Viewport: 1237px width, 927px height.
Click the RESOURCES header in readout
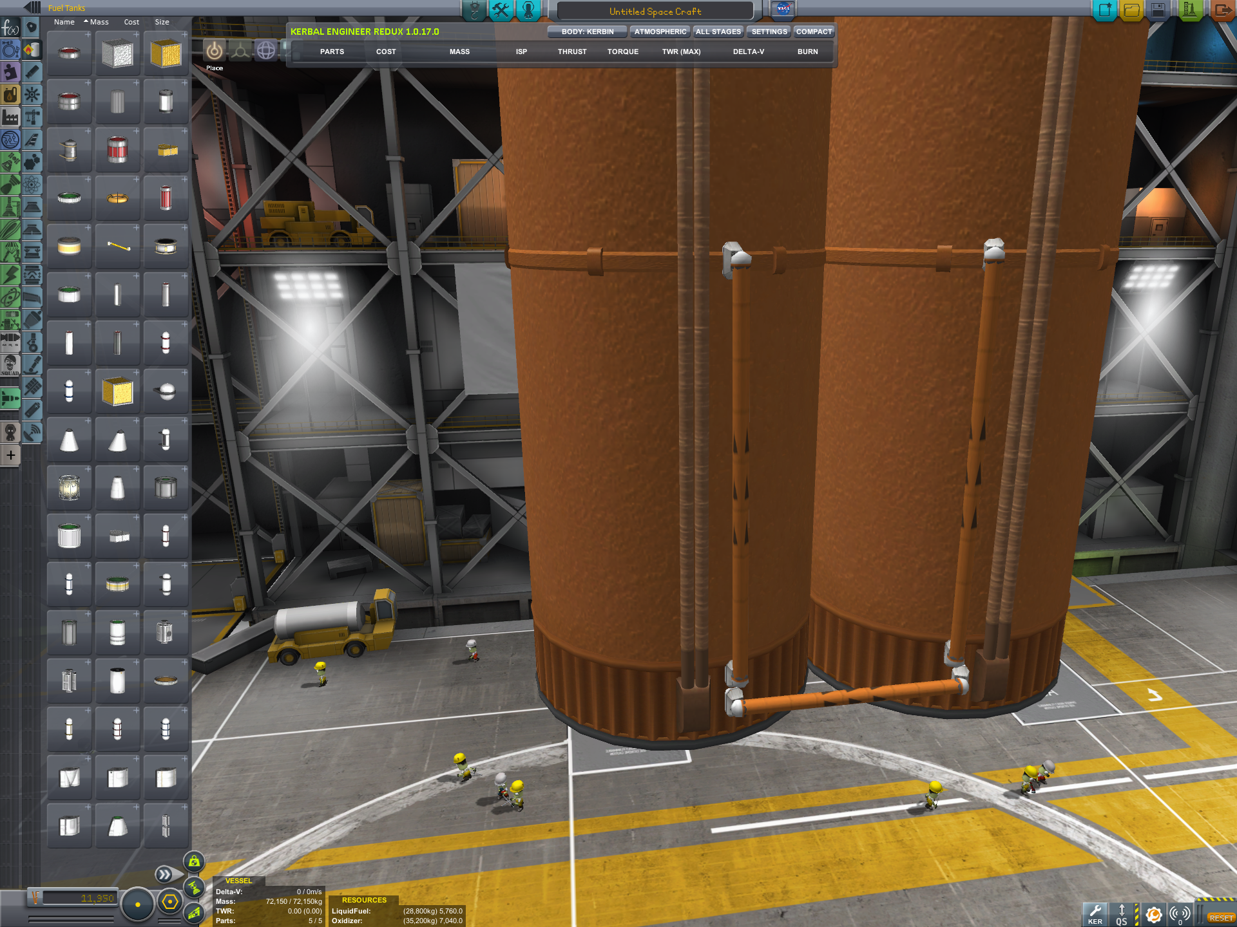(x=364, y=900)
